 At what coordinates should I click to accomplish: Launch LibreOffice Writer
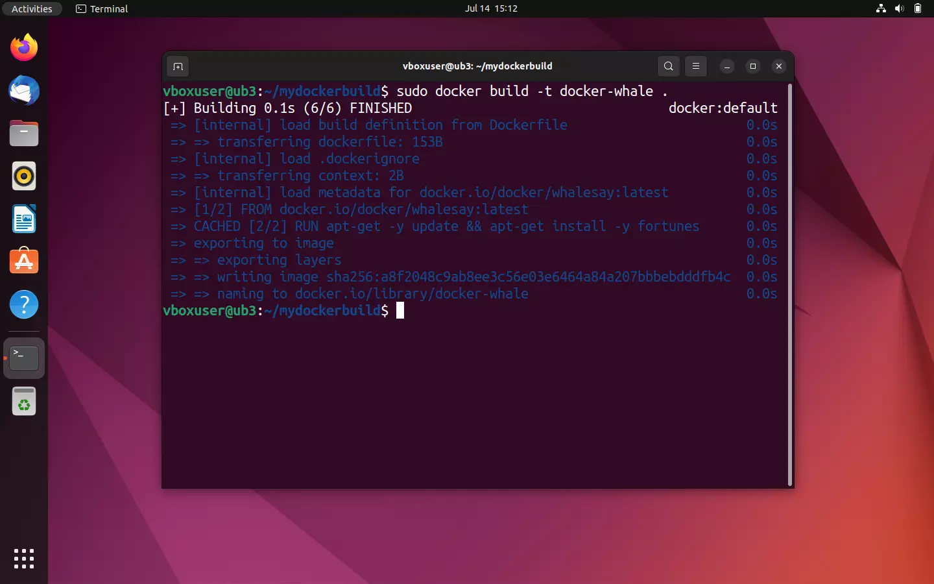(x=23, y=219)
